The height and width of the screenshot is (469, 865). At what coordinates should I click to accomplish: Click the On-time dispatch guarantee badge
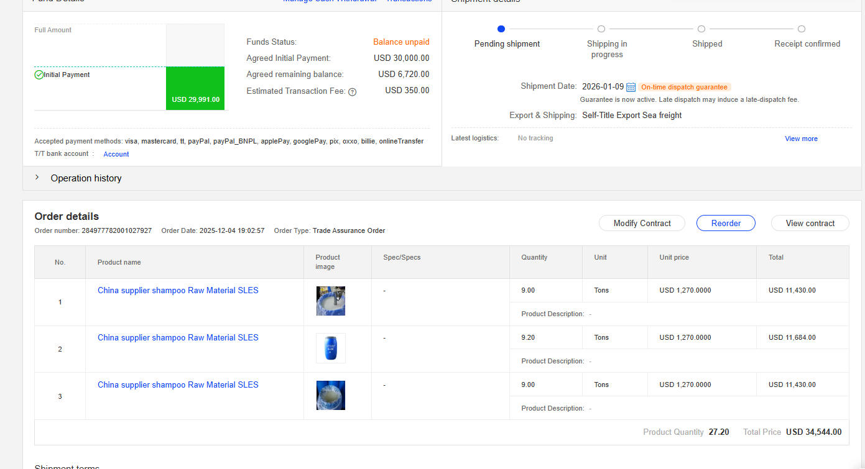[684, 87]
